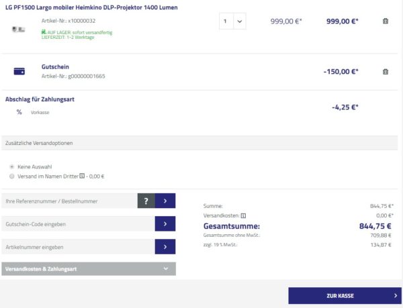Click the projector product thumbnail

coord(19,30)
